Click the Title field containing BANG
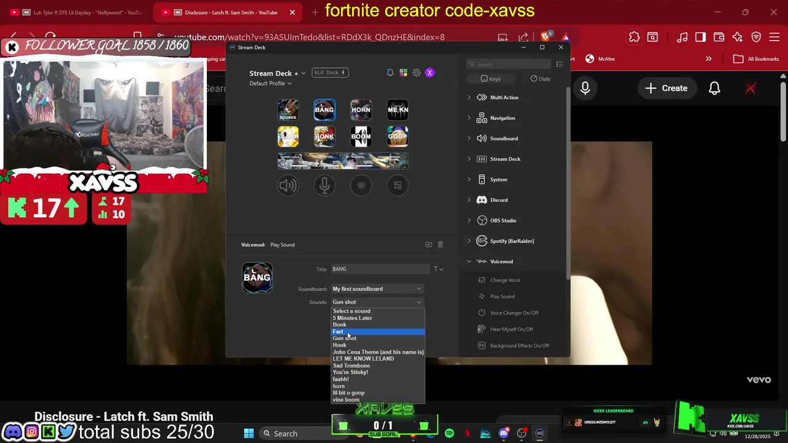Image resolution: width=788 pixels, height=443 pixels. (380, 269)
